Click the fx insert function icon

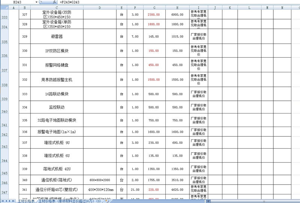coord(54,2)
